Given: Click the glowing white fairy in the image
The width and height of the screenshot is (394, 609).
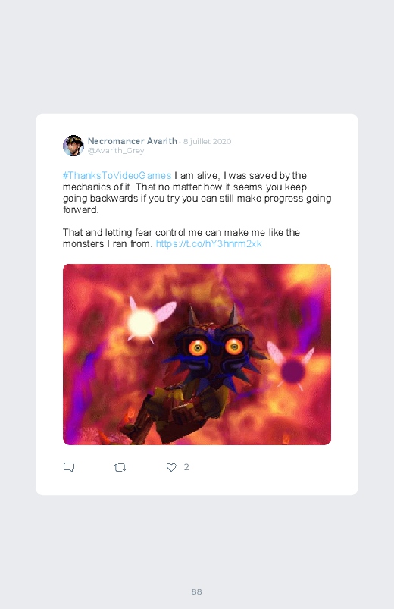Looking at the screenshot, I should click(143, 322).
